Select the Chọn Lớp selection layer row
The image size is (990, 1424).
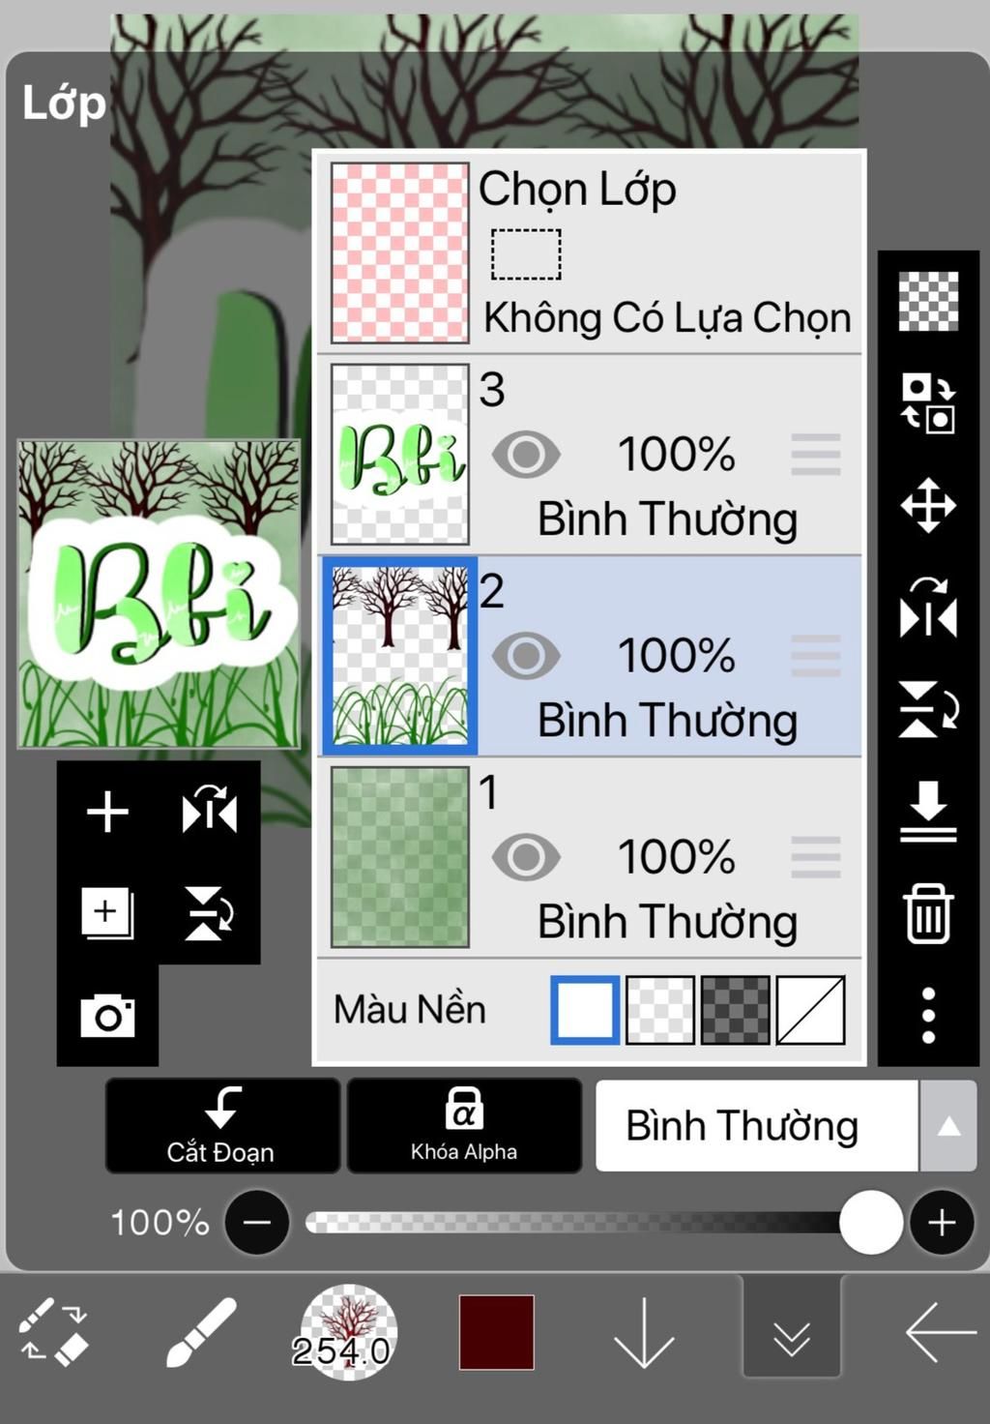click(590, 252)
